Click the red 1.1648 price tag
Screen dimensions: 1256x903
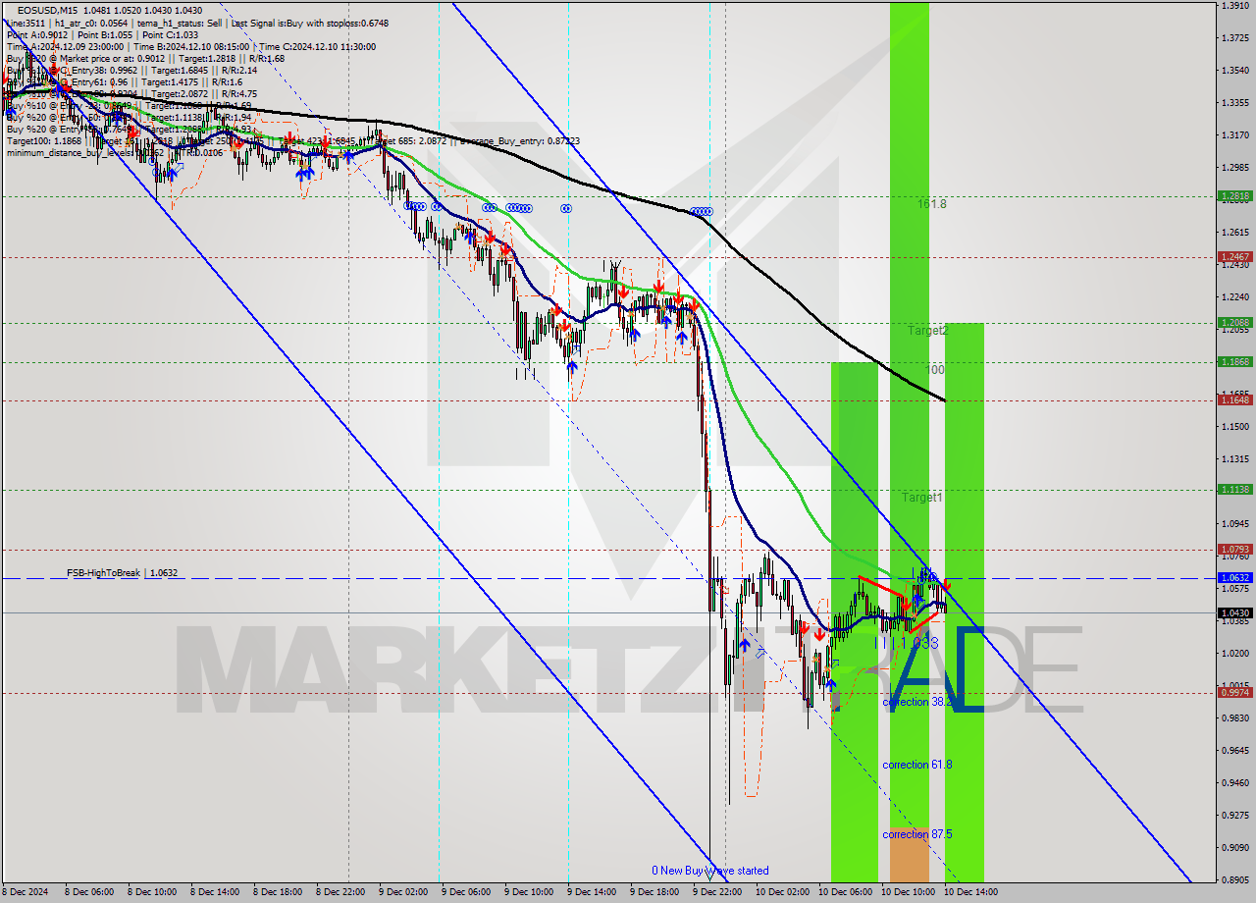(1234, 399)
